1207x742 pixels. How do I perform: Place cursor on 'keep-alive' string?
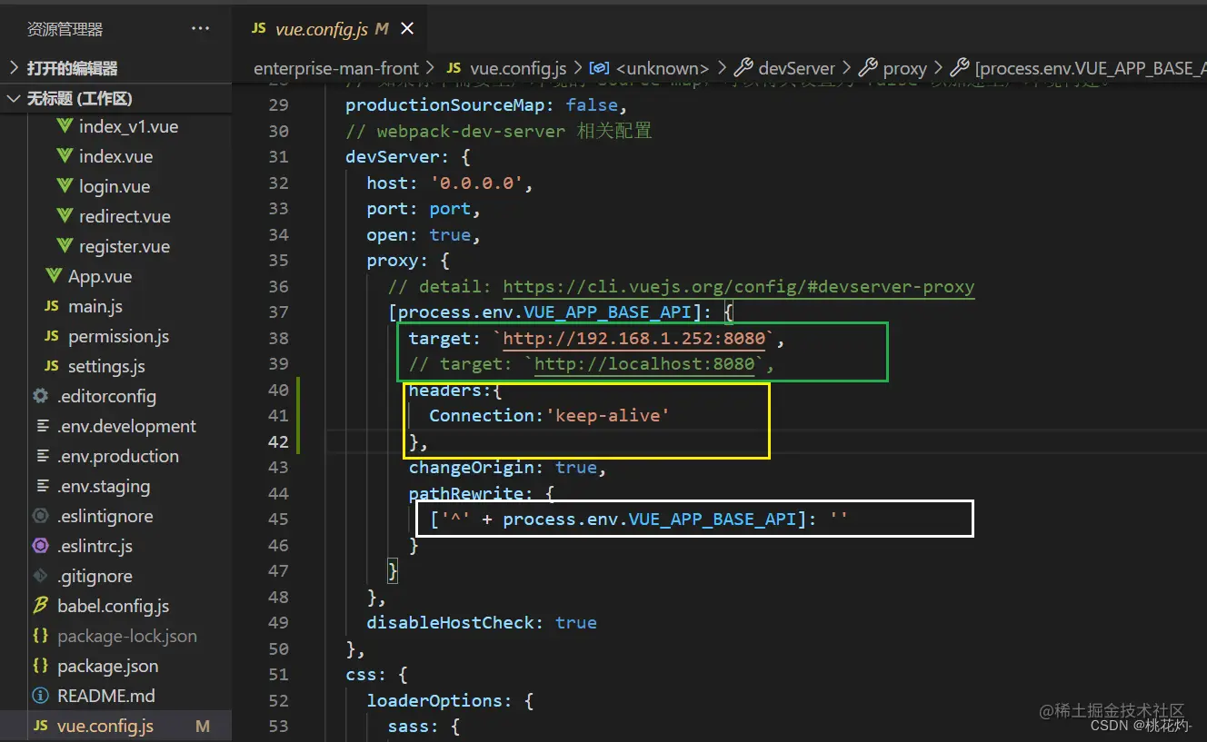(x=608, y=416)
